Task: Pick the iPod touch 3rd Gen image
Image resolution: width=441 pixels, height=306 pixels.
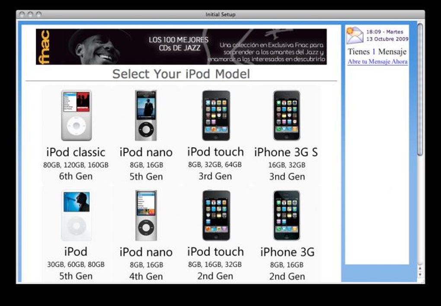Action: tap(216, 115)
